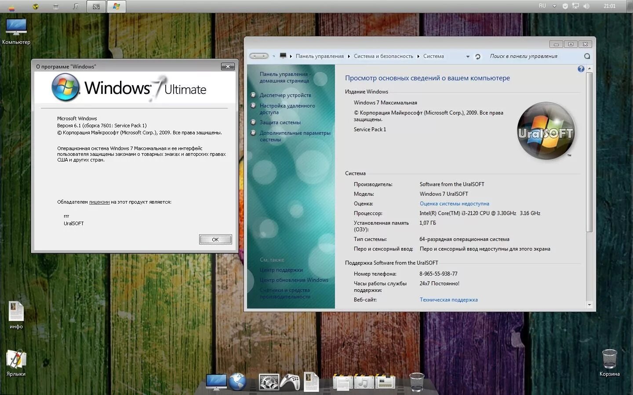The height and width of the screenshot is (395, 633).
Task: Open Диспетчер устройств
Action: [285, 95]
